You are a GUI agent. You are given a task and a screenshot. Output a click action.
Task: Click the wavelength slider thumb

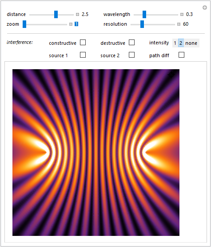[144, 15]
